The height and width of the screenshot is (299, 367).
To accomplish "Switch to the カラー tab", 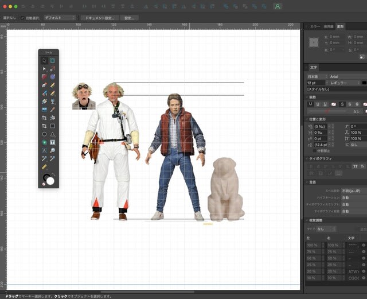I will point(315,27).
